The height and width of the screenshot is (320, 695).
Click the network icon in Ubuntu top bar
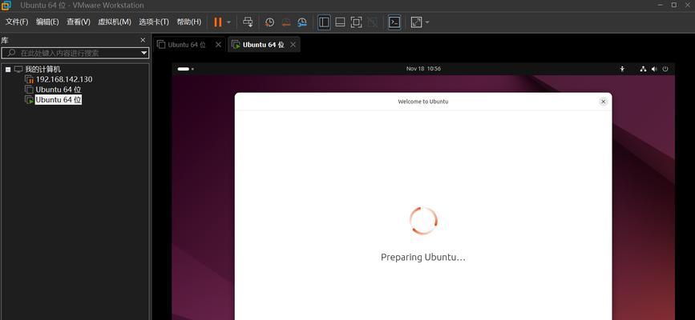[x=643, y=69]
